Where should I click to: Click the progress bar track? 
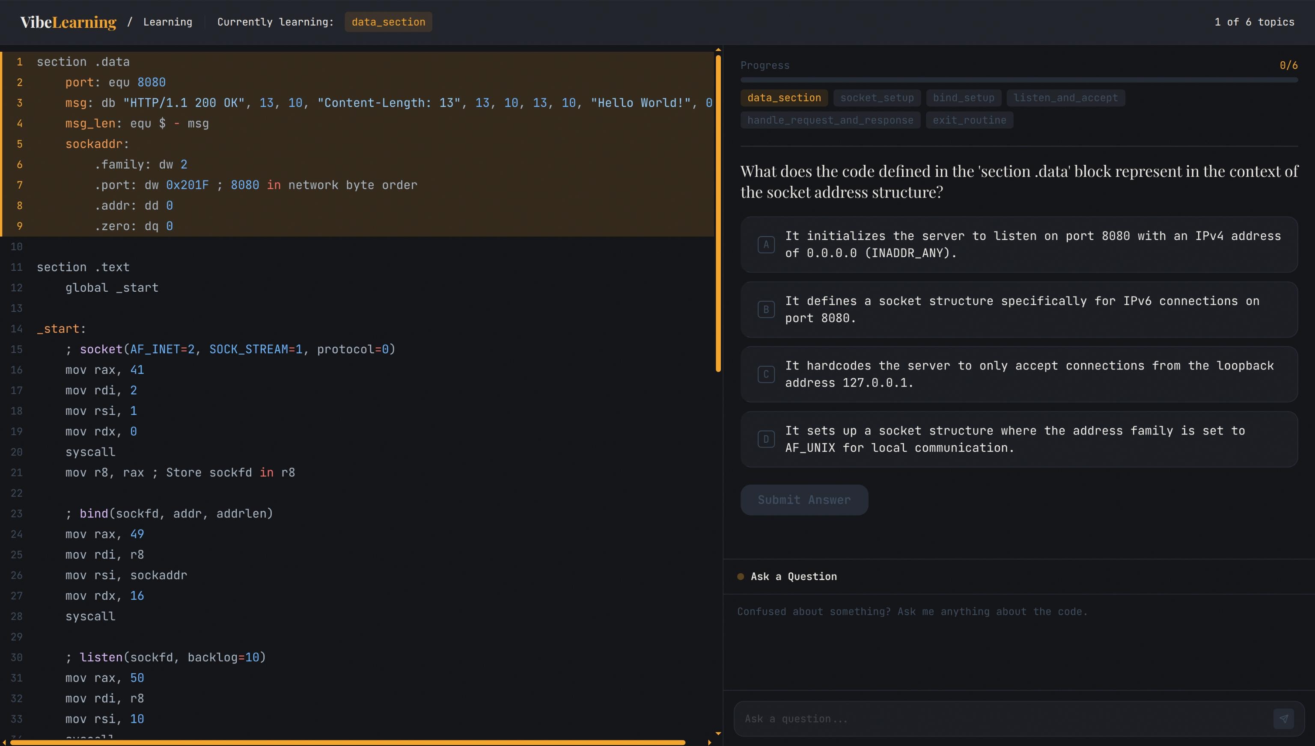click(1019, 80)
